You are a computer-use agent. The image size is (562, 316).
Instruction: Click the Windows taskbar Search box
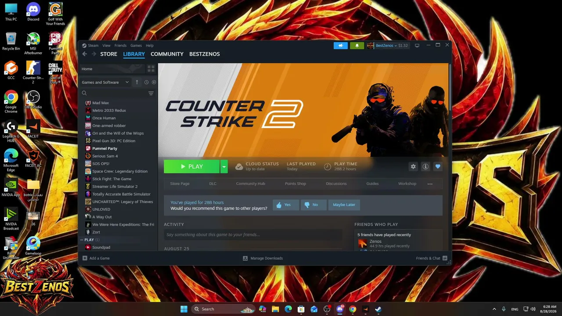(224, 309)
